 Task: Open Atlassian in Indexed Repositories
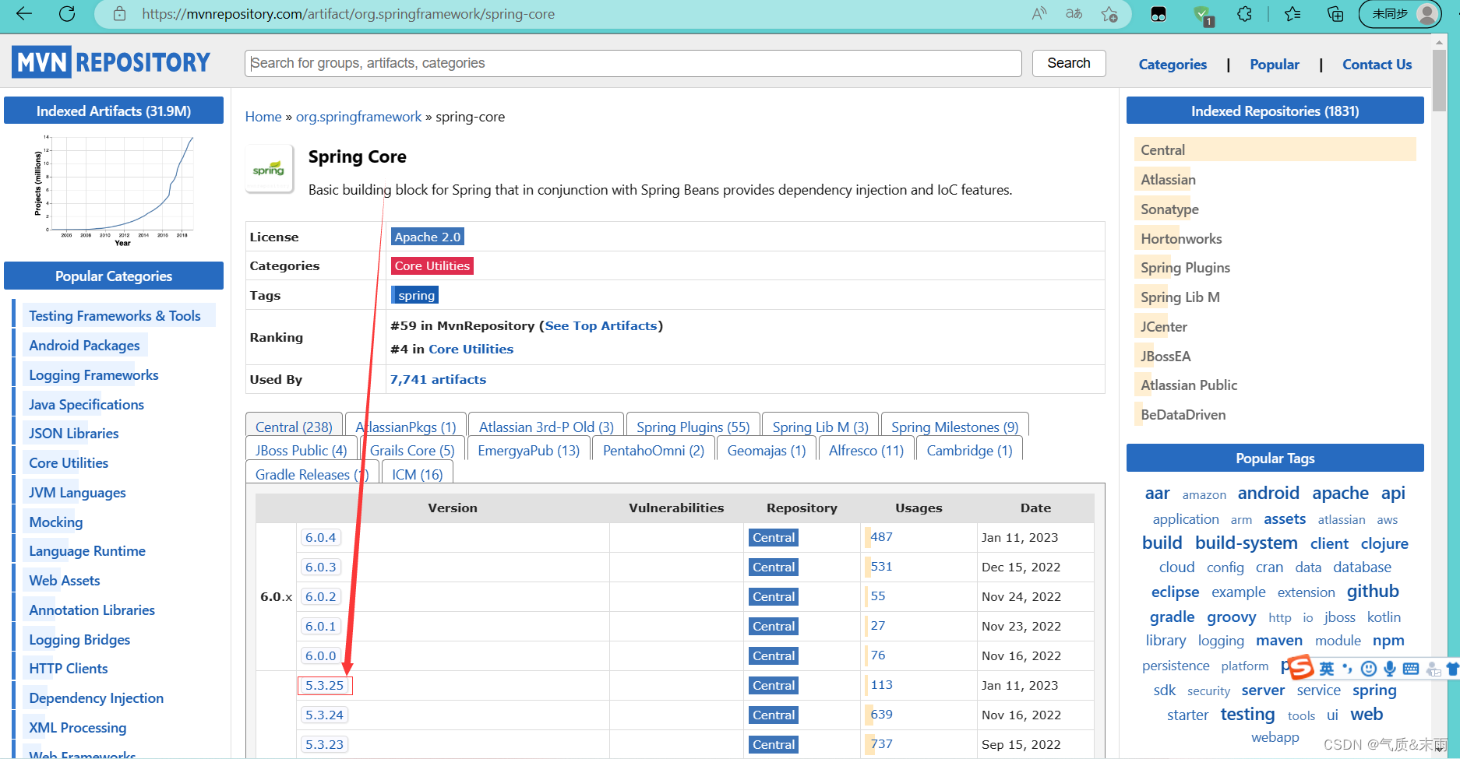point(1168,180)
